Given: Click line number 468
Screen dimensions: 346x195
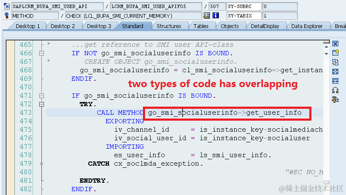Looking at the screenshot, I should click(x=26, y=70).
